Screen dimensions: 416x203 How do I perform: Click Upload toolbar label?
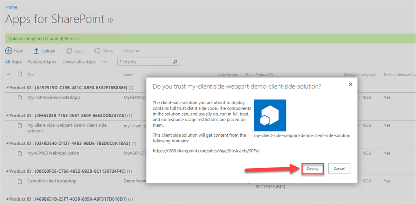point(48,51)
